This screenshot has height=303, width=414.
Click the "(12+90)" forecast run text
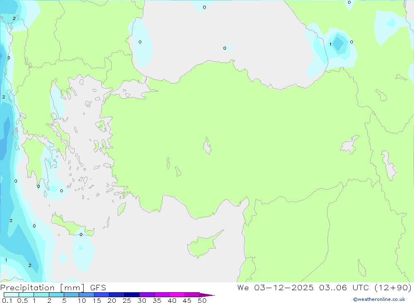coord(393,287)
